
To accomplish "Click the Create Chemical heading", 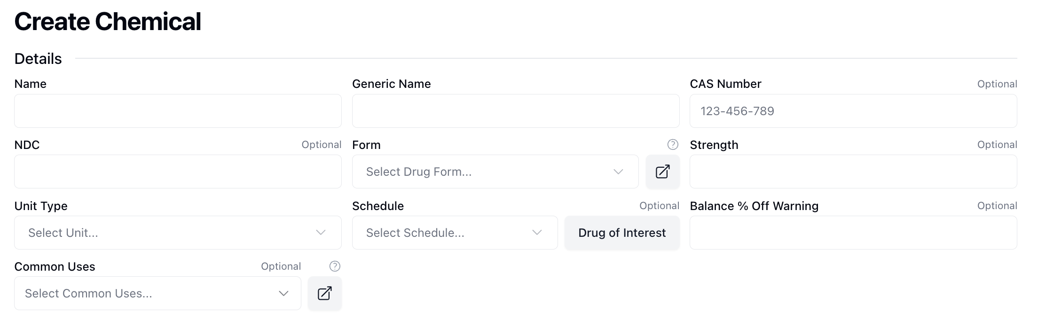I will (108, 22).
